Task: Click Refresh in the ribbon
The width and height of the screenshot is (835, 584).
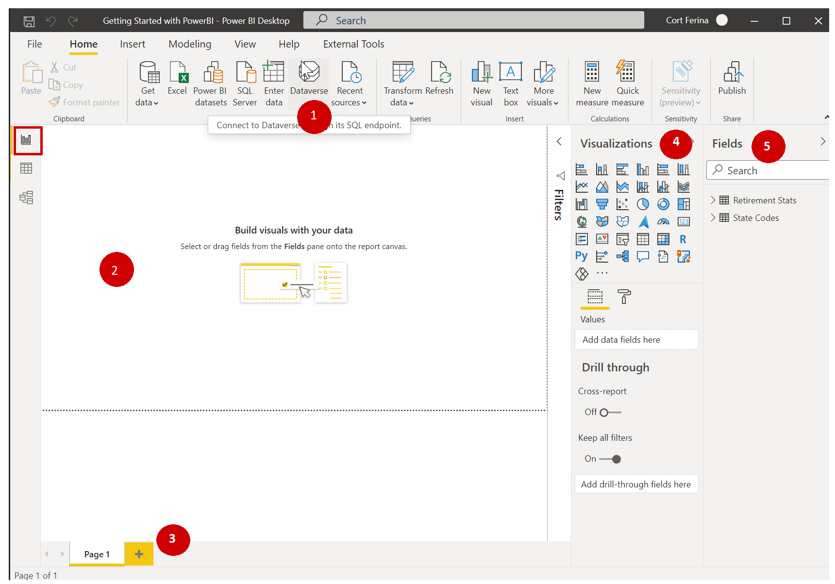Action: [x=439, y=79]
